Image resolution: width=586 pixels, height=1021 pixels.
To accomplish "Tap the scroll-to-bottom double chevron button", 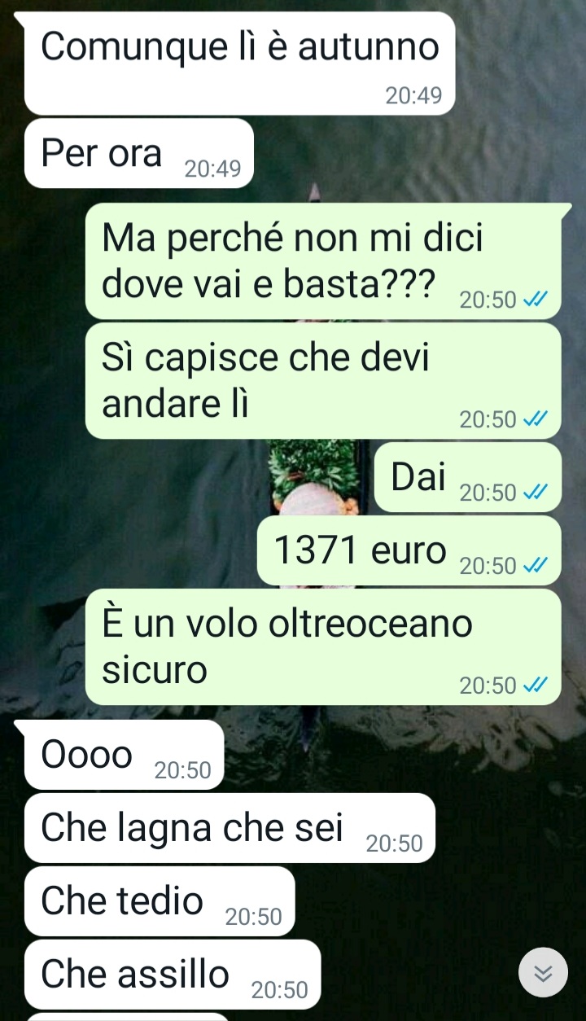I will pyautogui.click(x=543, y=972).
